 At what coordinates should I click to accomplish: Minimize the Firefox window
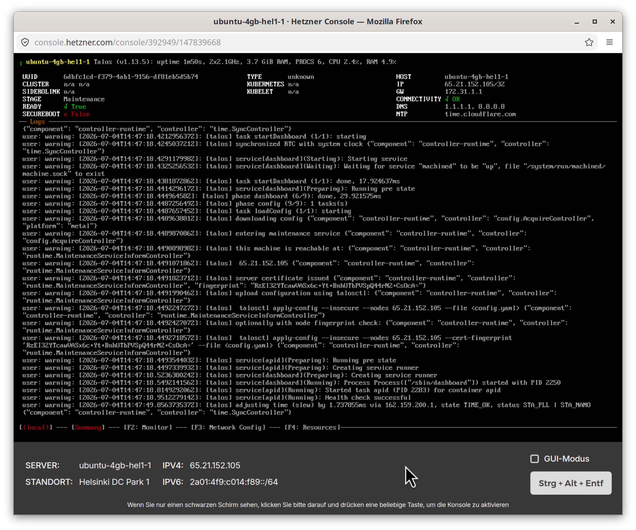[x=577, y=22]
